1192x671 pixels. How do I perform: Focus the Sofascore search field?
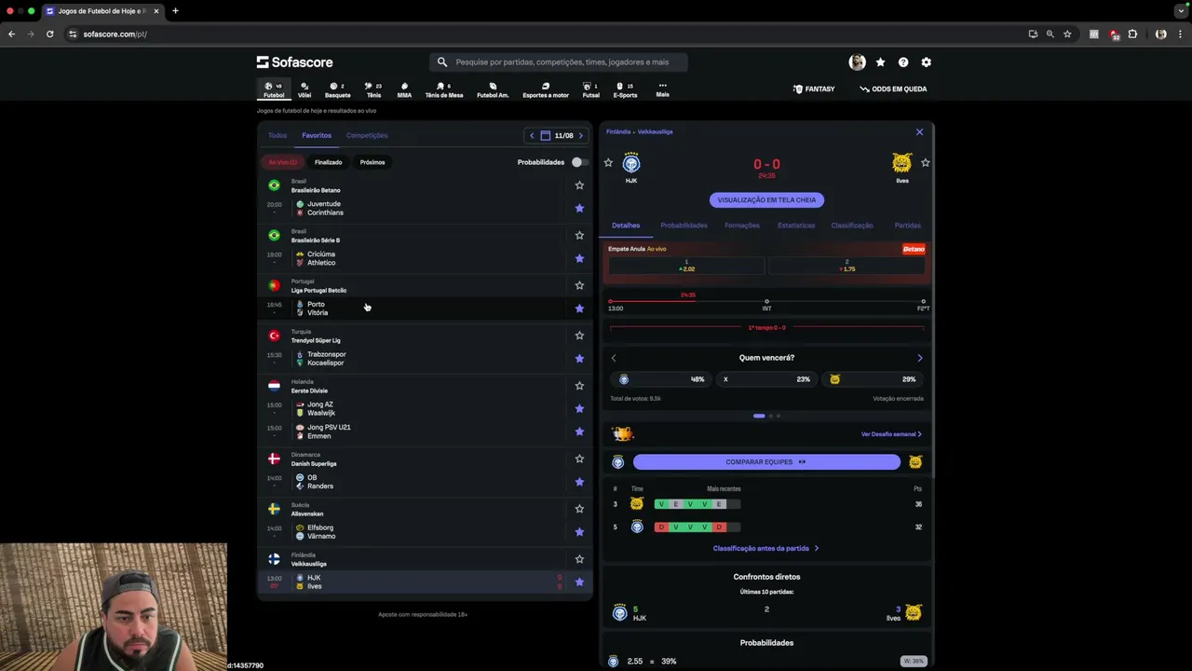(559, 62)
